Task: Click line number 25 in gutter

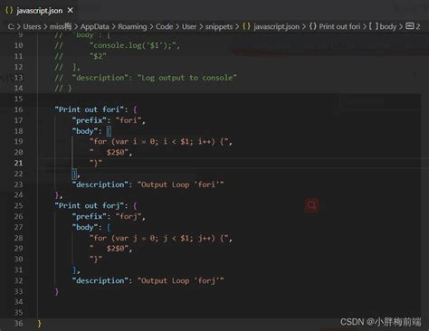Action: tap(18, 205)
